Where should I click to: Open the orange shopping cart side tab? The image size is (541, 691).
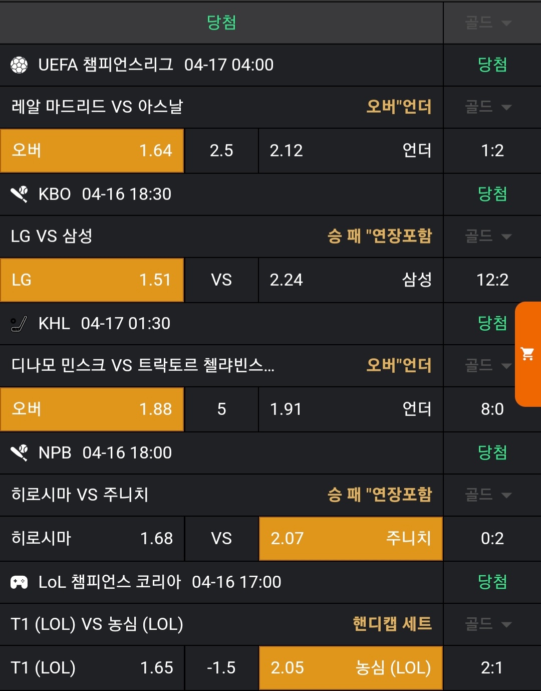[527, 354]
